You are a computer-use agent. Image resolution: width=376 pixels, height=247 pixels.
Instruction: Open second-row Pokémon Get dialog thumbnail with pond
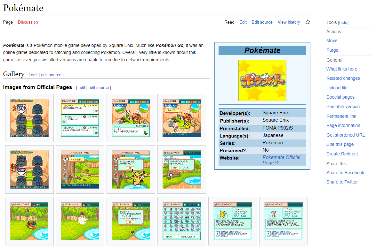[181, 169]
